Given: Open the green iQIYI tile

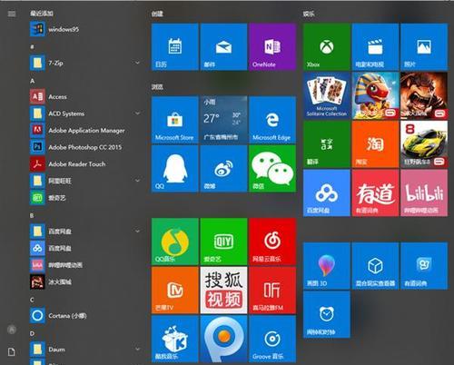Looking at the screenshot, I should pyautogui.click(x=223, y=242).
